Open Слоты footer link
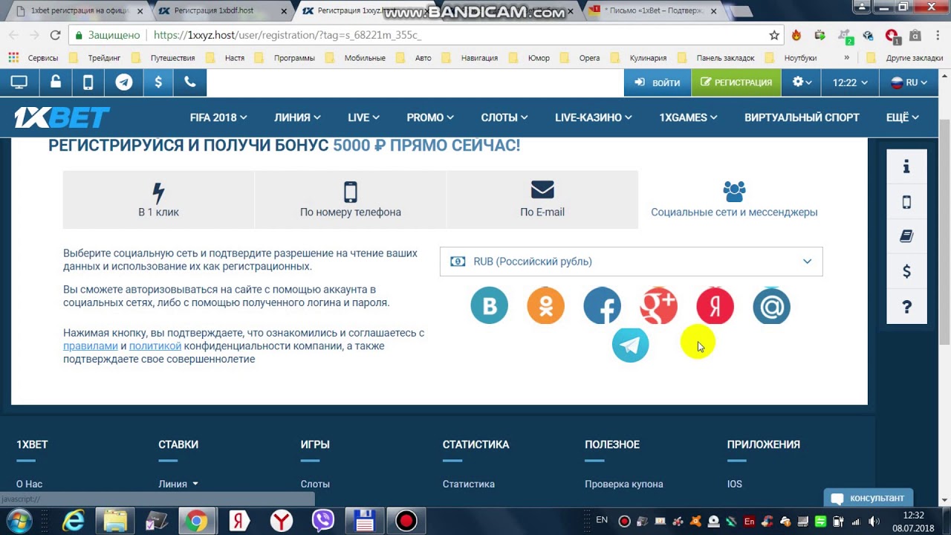 tap(315, 484)
